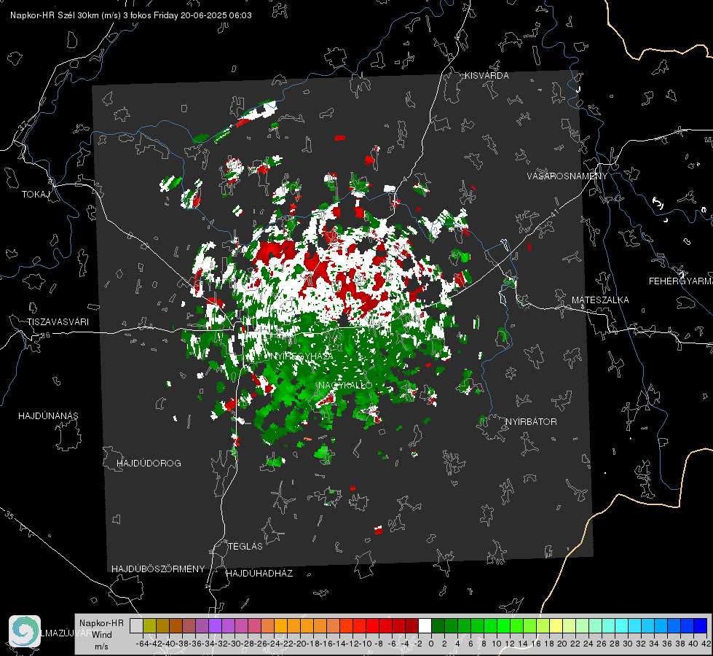Select the NAGYKÁLLÓ label on the radar
The height and width of the screenshot is (656, 713).
[345, 386]
